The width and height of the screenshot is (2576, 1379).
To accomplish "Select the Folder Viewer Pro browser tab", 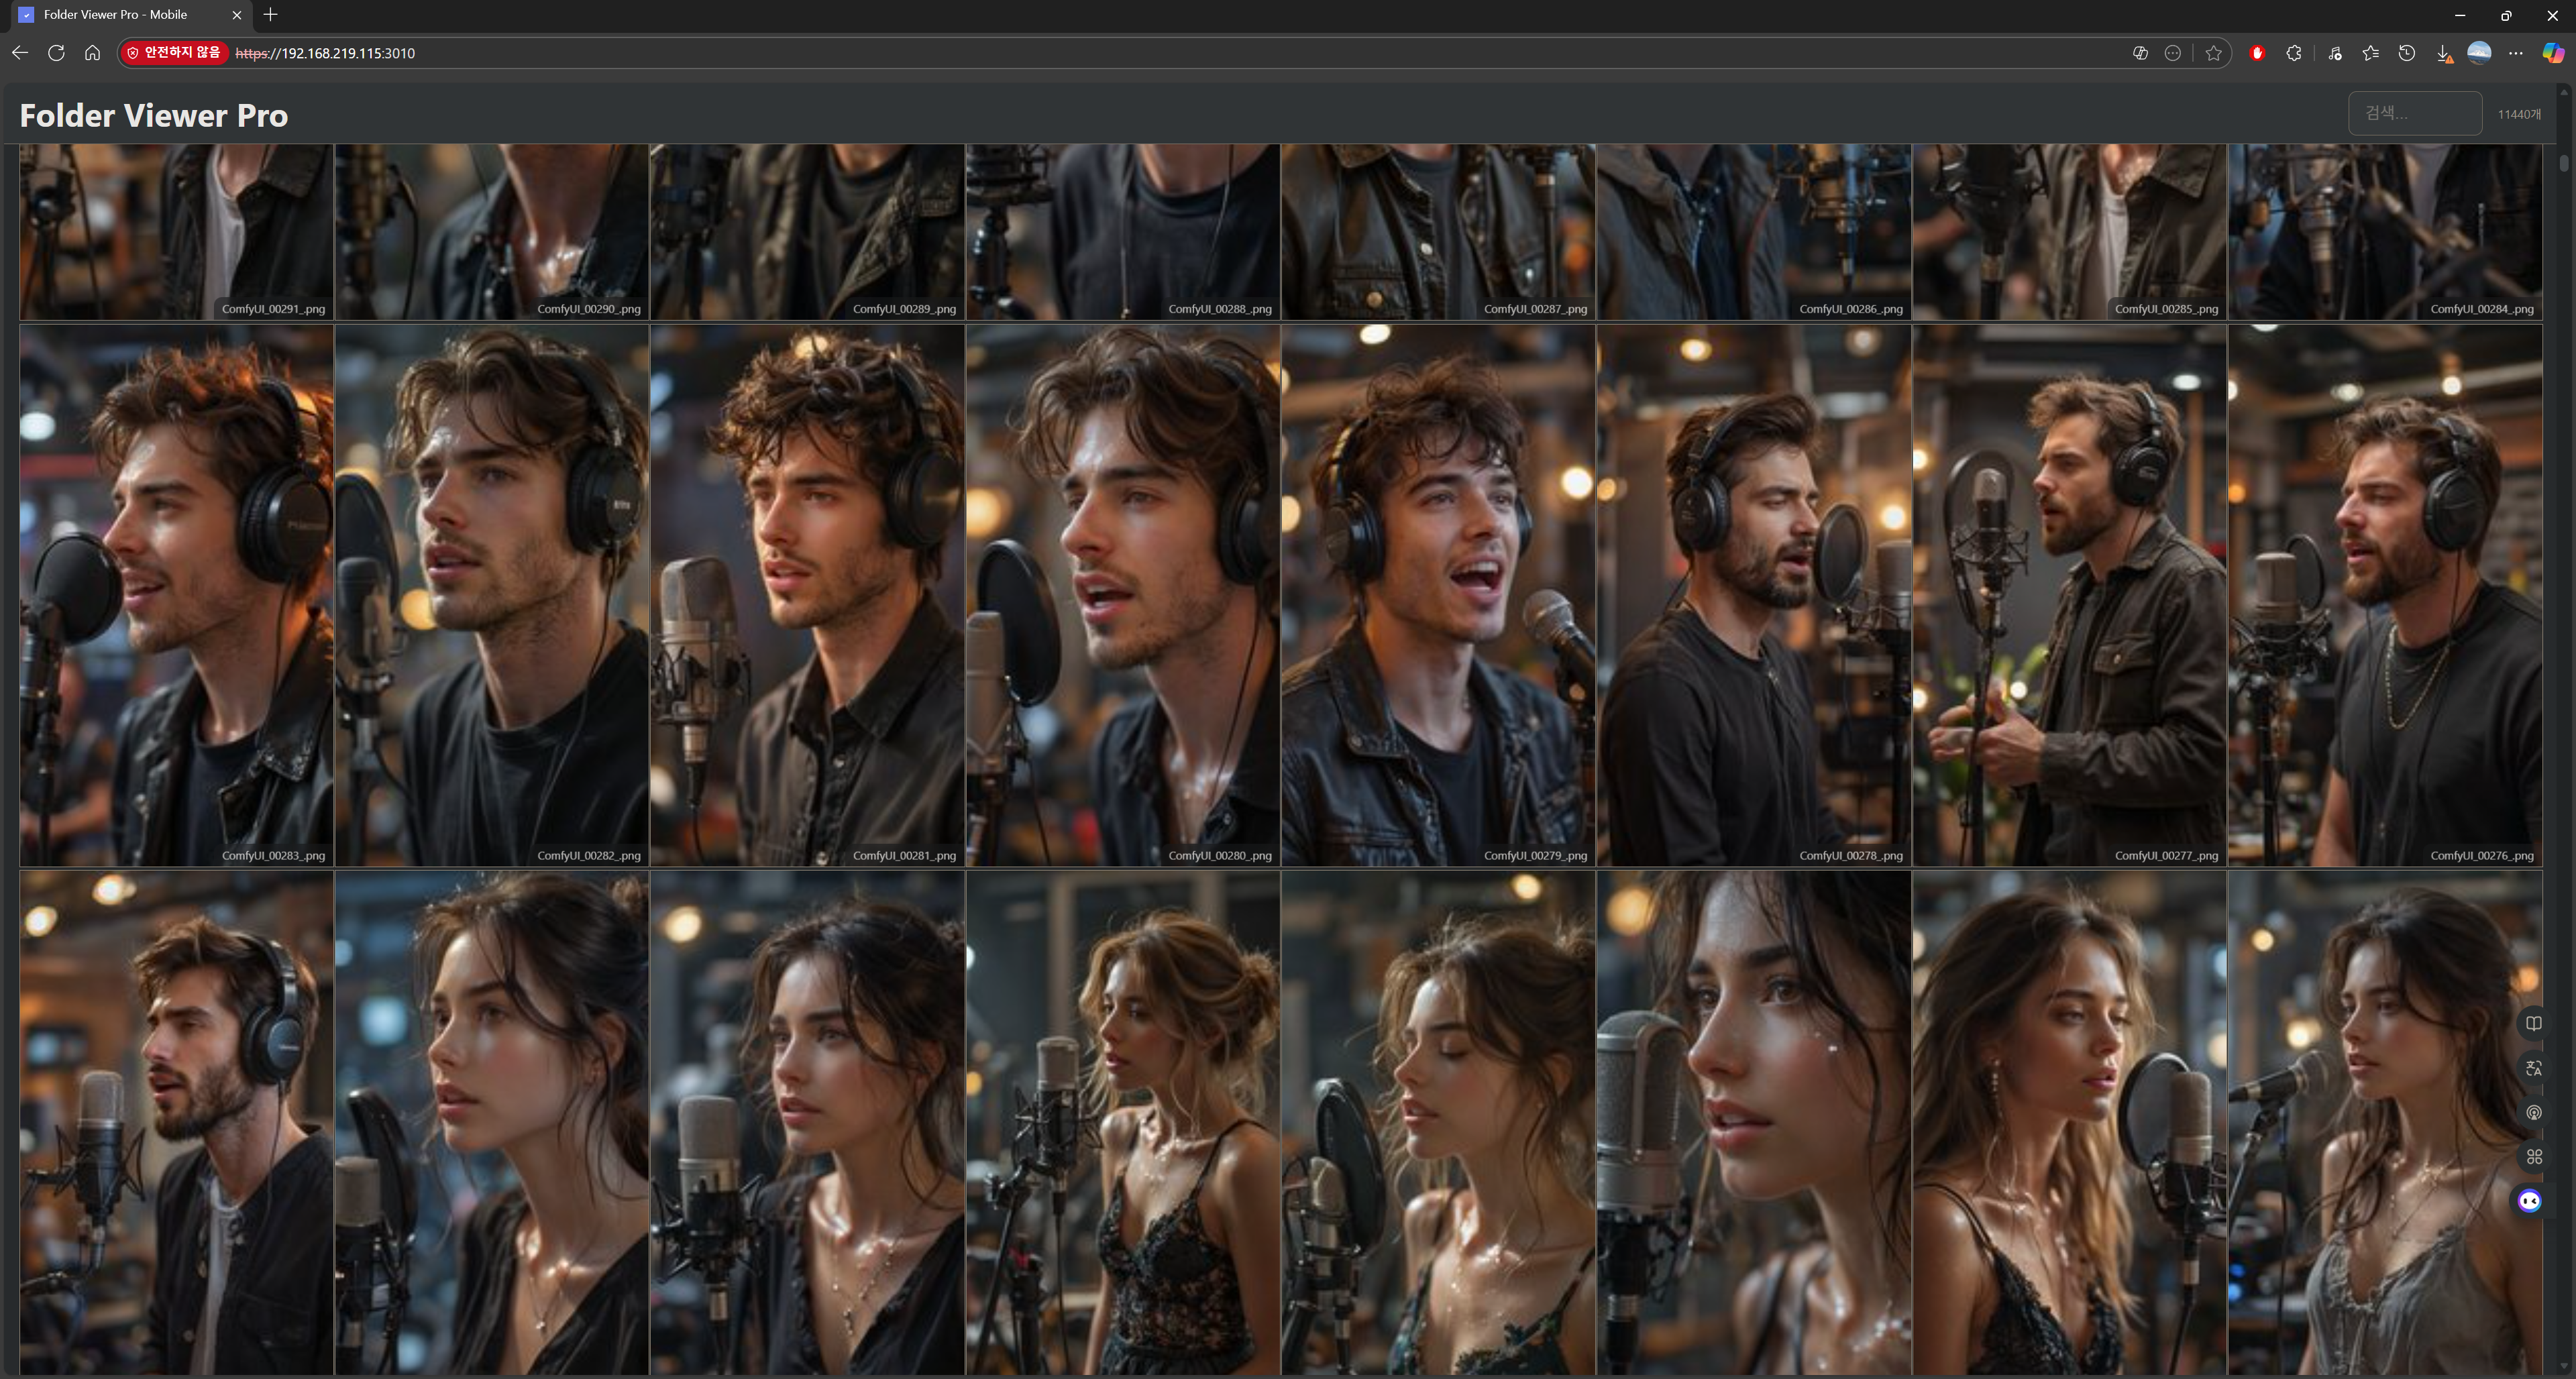I will click(115, 15).
